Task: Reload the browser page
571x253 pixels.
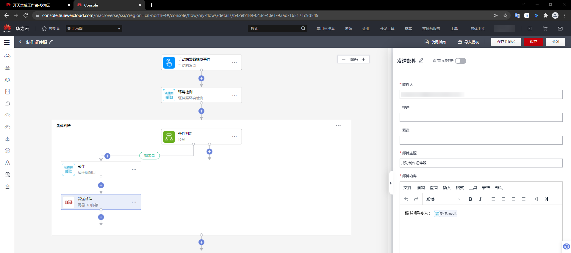Action: 26,15
